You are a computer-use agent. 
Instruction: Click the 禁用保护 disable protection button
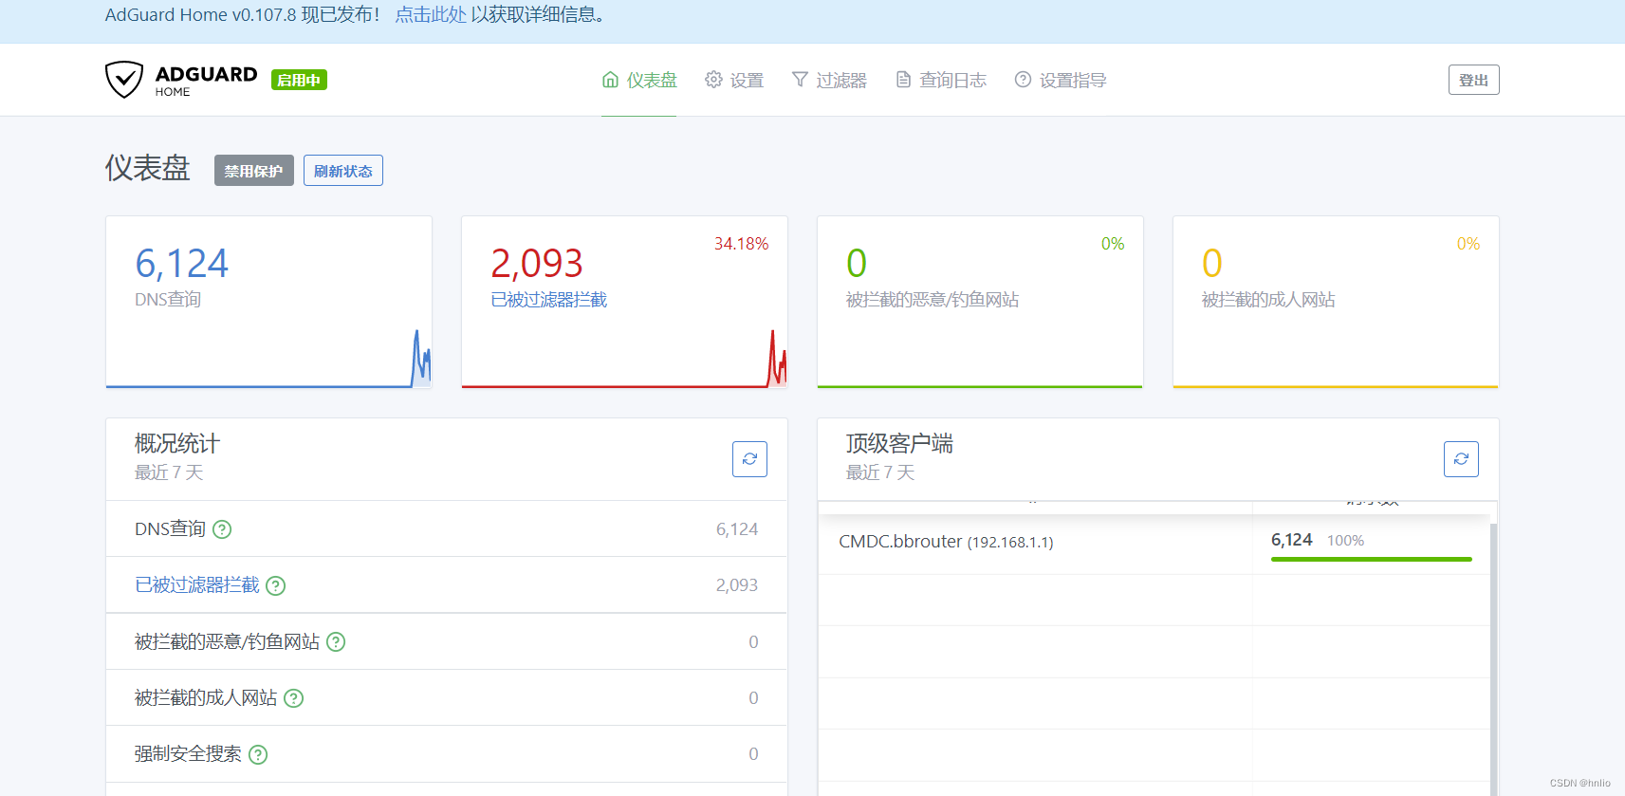(253, 171)
